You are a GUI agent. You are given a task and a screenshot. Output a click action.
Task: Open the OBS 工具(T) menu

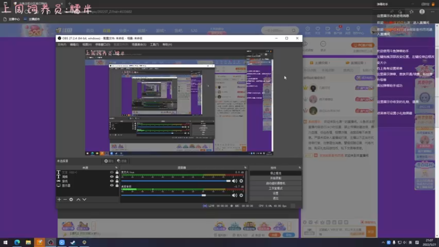pos(154,44)
